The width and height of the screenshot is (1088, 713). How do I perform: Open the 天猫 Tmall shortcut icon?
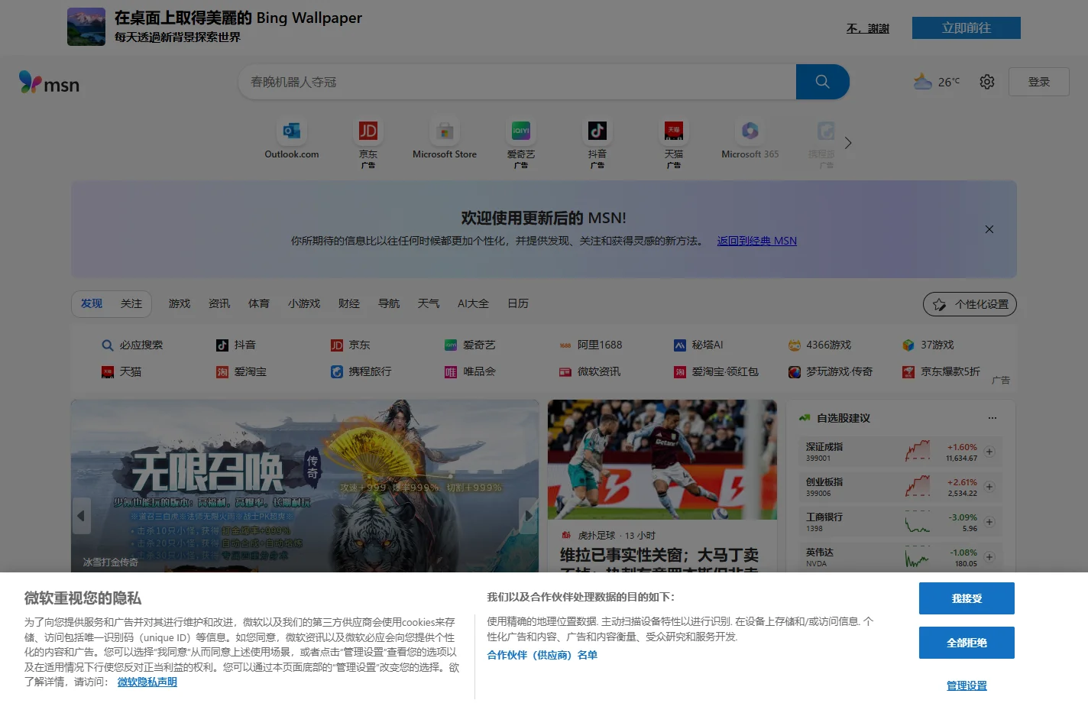674,131
